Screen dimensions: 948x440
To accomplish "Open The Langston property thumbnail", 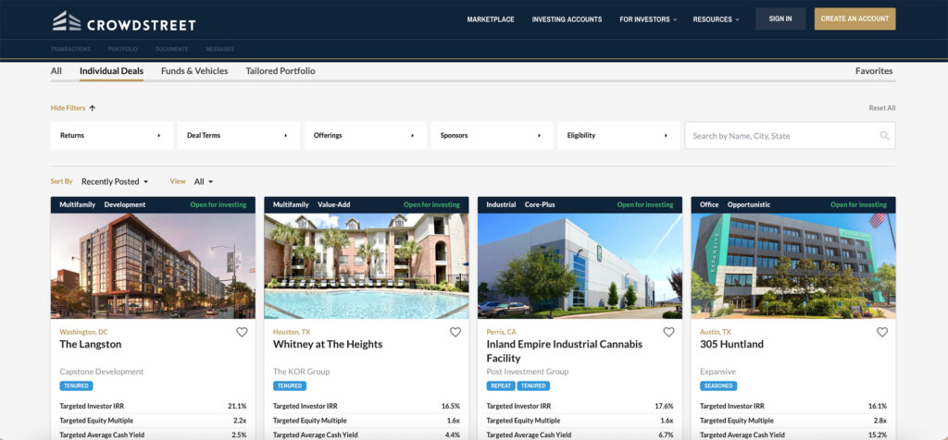I will 153,266.
